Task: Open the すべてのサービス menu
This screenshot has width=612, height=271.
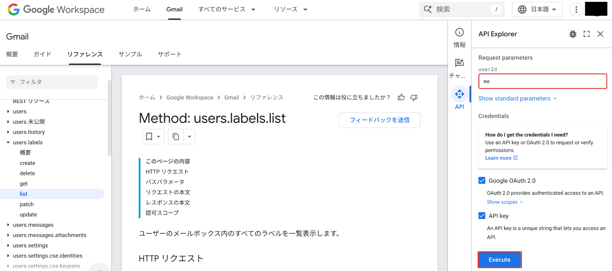Action: click(x=227, y=10)
